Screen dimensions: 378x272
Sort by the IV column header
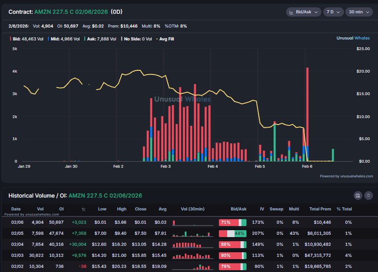[x=262, y=209]
